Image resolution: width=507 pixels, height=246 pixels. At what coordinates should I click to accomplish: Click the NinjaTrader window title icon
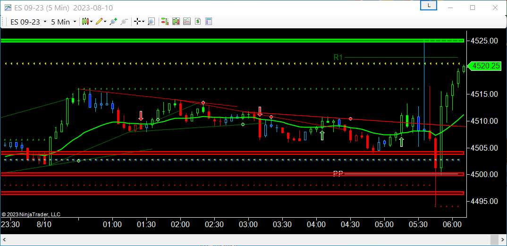pyautogui.click(x=8, y=8)
